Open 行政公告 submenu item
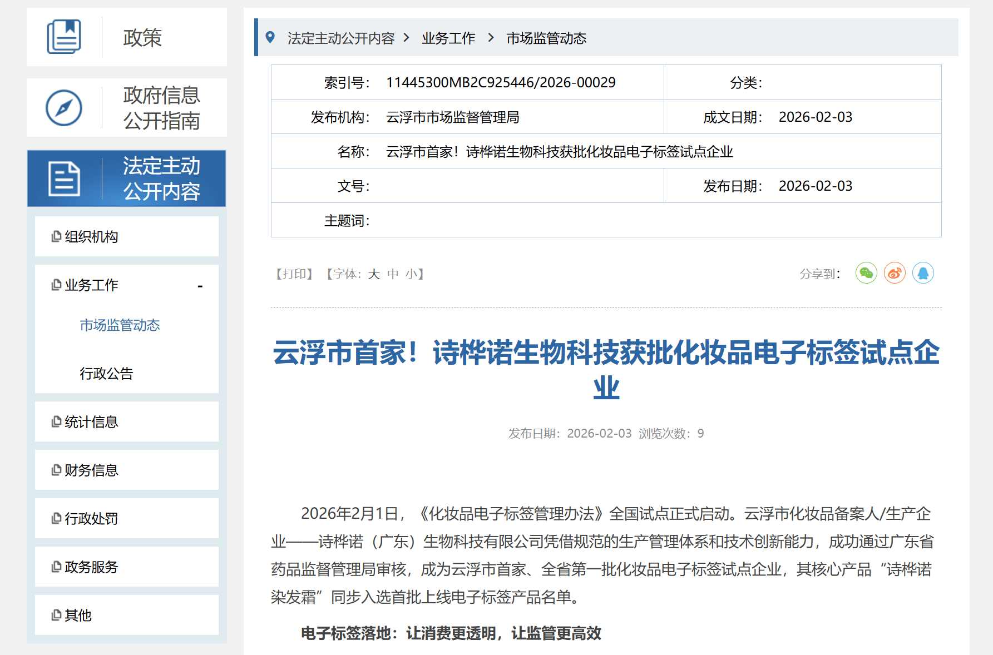 pos(106,374)
